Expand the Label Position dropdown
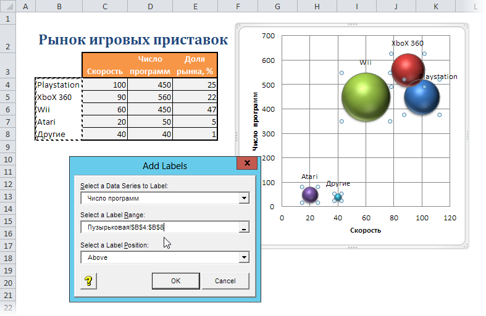486x316 pixels. point(244,257)
